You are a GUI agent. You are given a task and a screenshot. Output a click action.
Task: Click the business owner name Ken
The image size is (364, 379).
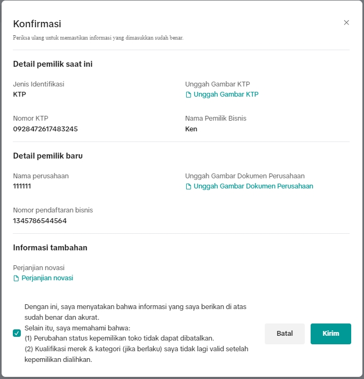point(191,129)
